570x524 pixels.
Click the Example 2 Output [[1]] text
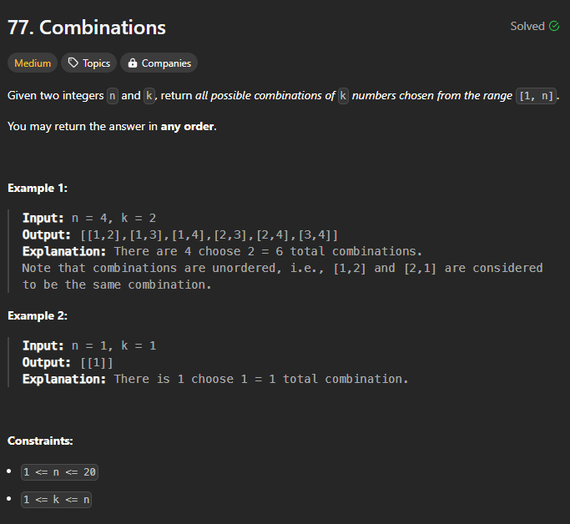click(96, 363)
